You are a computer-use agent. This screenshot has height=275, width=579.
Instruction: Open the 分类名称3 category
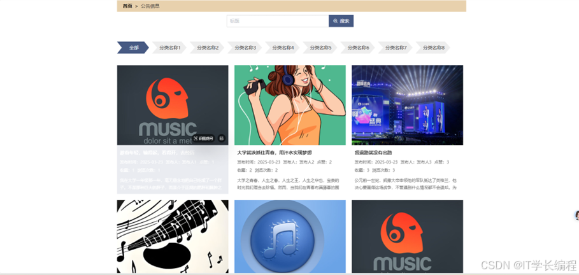click(246, 48)
